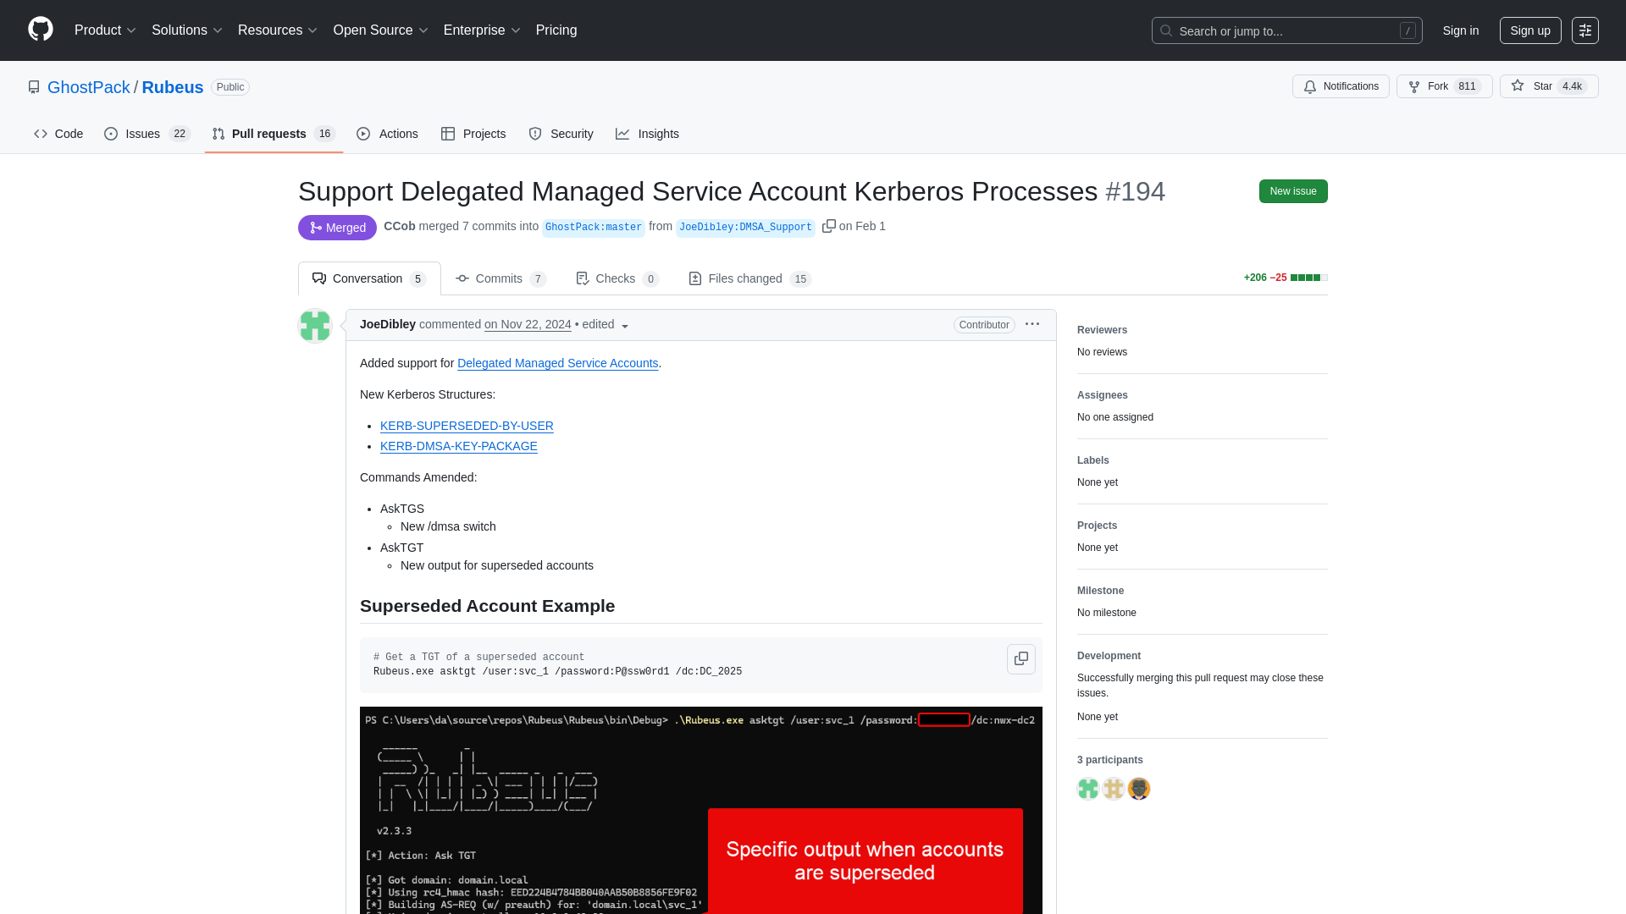Switch to the Code tab
Image resolution: width=1626 pixels, height=914 pixels.
pyautogui.click(x=58, y=134)
